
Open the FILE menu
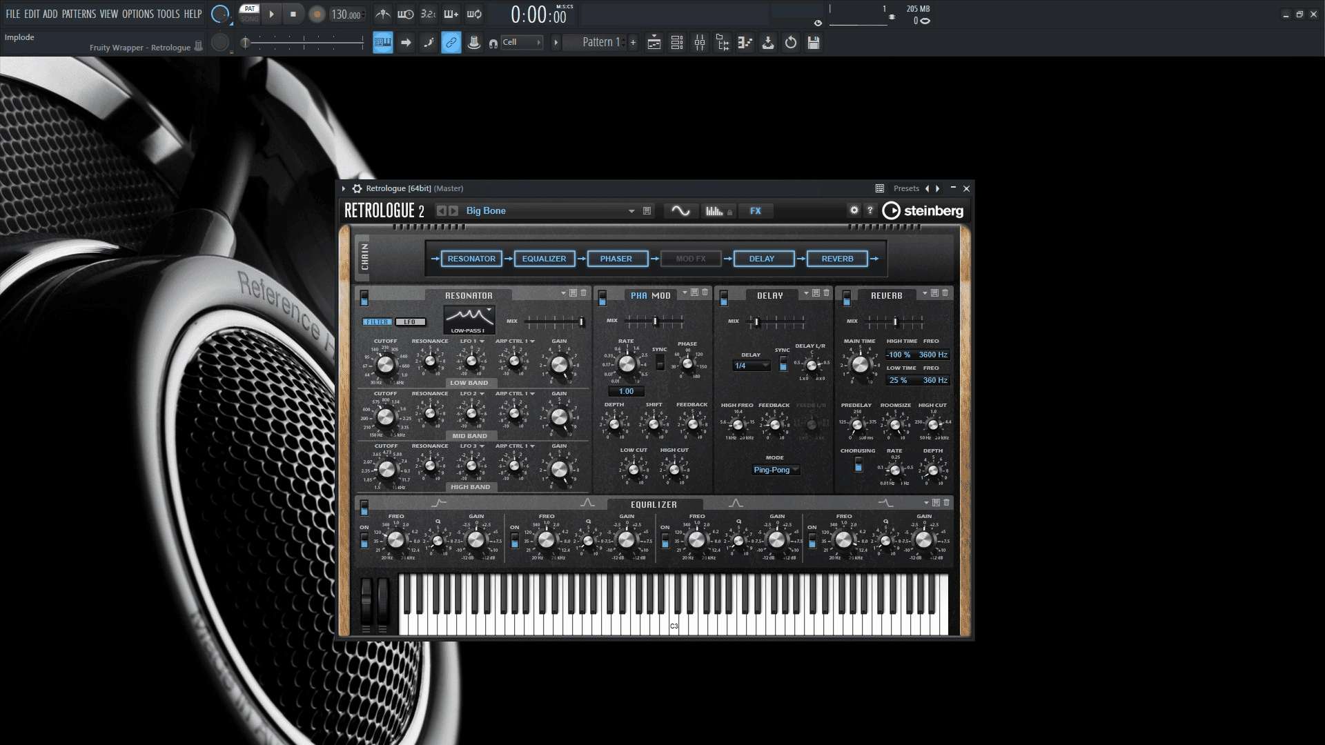12,14
